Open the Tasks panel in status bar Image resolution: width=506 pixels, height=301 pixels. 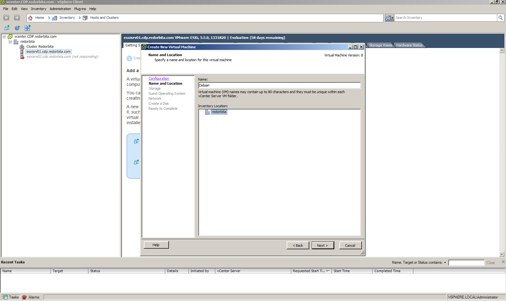point(11,297)
